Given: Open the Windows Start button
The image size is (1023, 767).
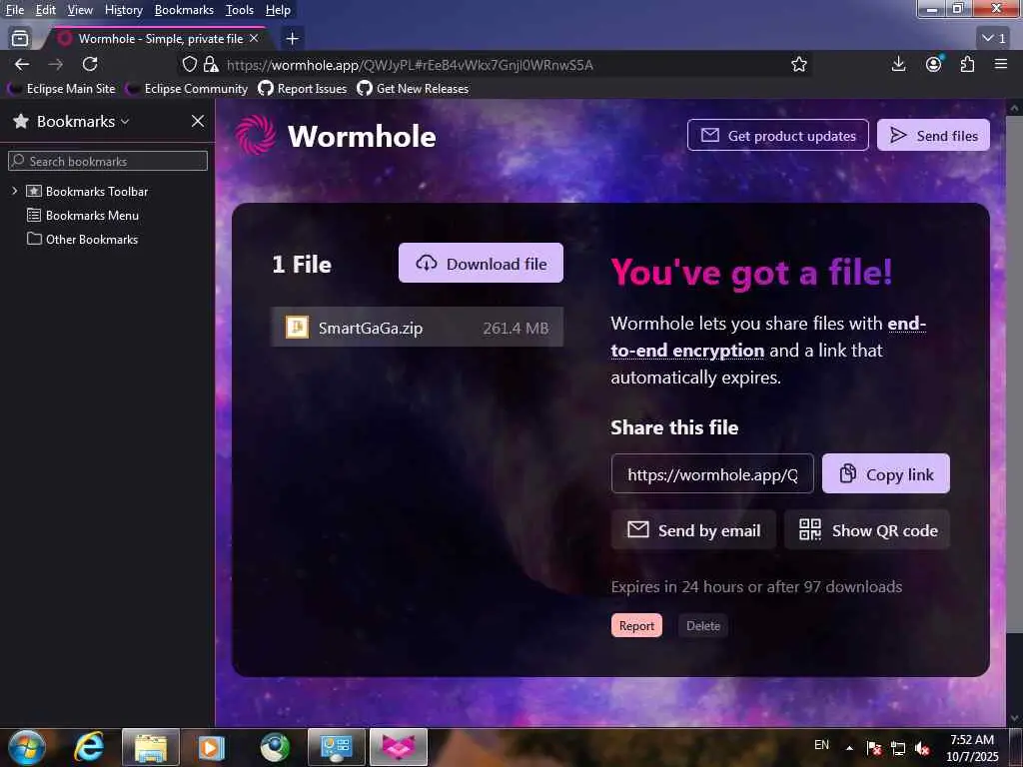Looking at the screenshot, I should 26,747.
